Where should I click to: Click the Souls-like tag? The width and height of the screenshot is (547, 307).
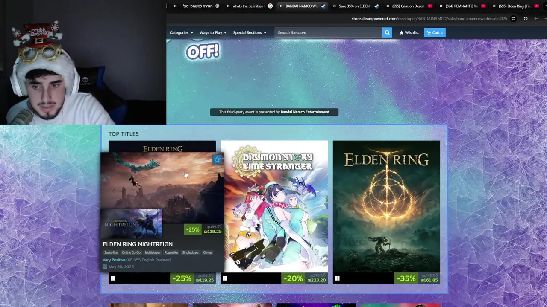pyautogui.click(x=111, y=252)
